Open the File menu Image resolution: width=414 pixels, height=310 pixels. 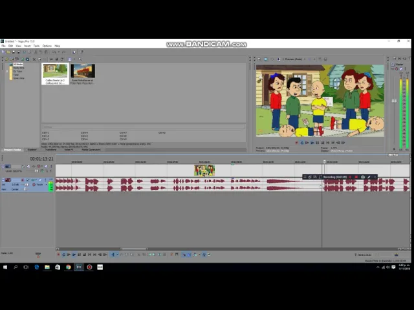tap(3, 46)
